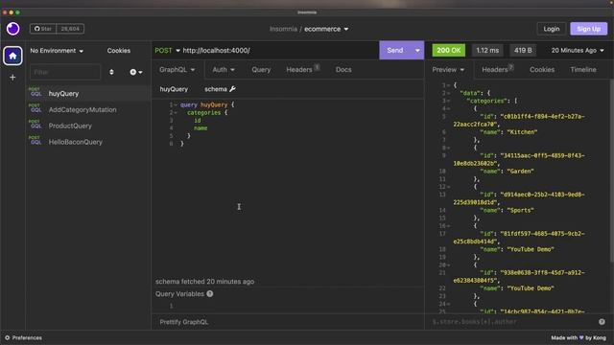614x345 pixels.
Task: Open the ecommerce project dropdown
Action: (x=326, y=29)
